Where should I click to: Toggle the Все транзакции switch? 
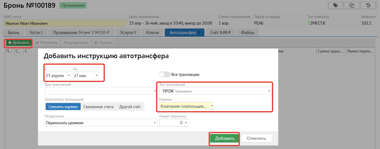tap(165, 74)
